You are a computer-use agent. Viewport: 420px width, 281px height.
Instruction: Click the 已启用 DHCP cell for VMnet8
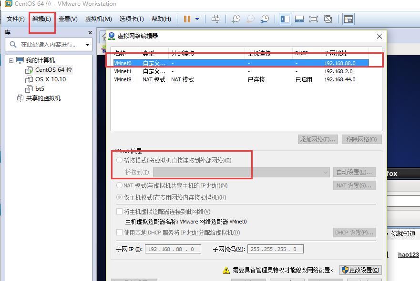point(304,79)
